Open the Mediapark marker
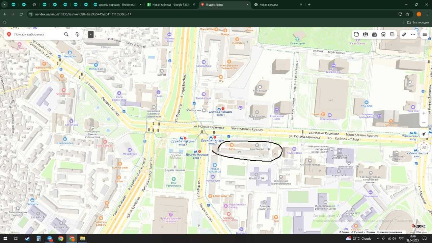 pyautogui.click(x=70, y=53)
